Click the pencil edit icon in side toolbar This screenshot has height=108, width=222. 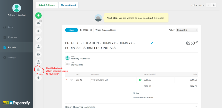tap(38, 39)
